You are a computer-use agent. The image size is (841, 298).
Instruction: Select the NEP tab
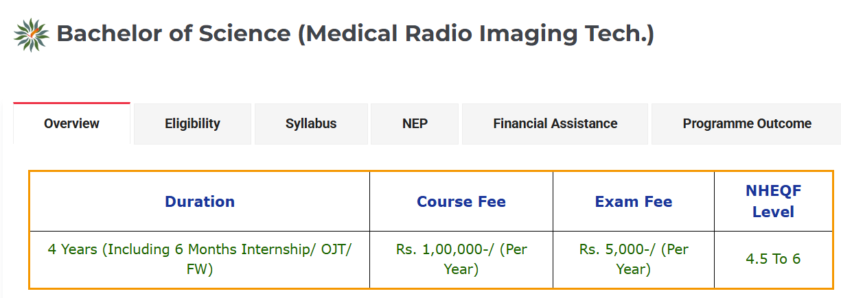(x=415, y=124)
